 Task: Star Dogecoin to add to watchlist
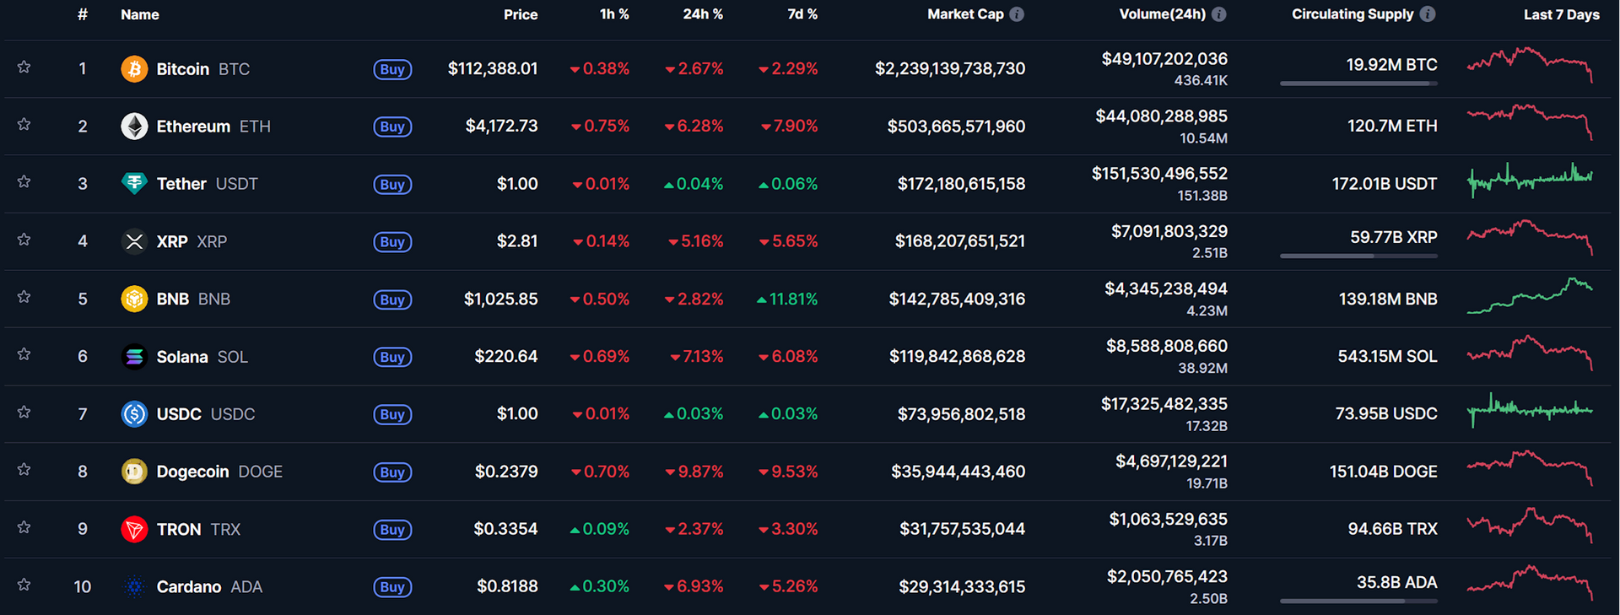(x=24, y=470)
